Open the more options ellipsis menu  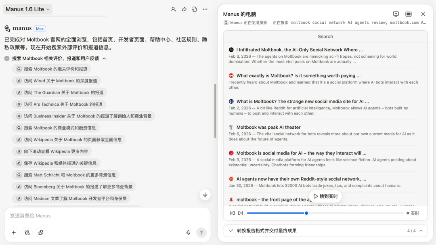[x=204, y=9]
